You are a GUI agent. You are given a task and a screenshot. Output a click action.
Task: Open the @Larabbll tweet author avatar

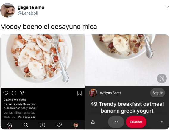pyautogui.click(x=7, y=10)
